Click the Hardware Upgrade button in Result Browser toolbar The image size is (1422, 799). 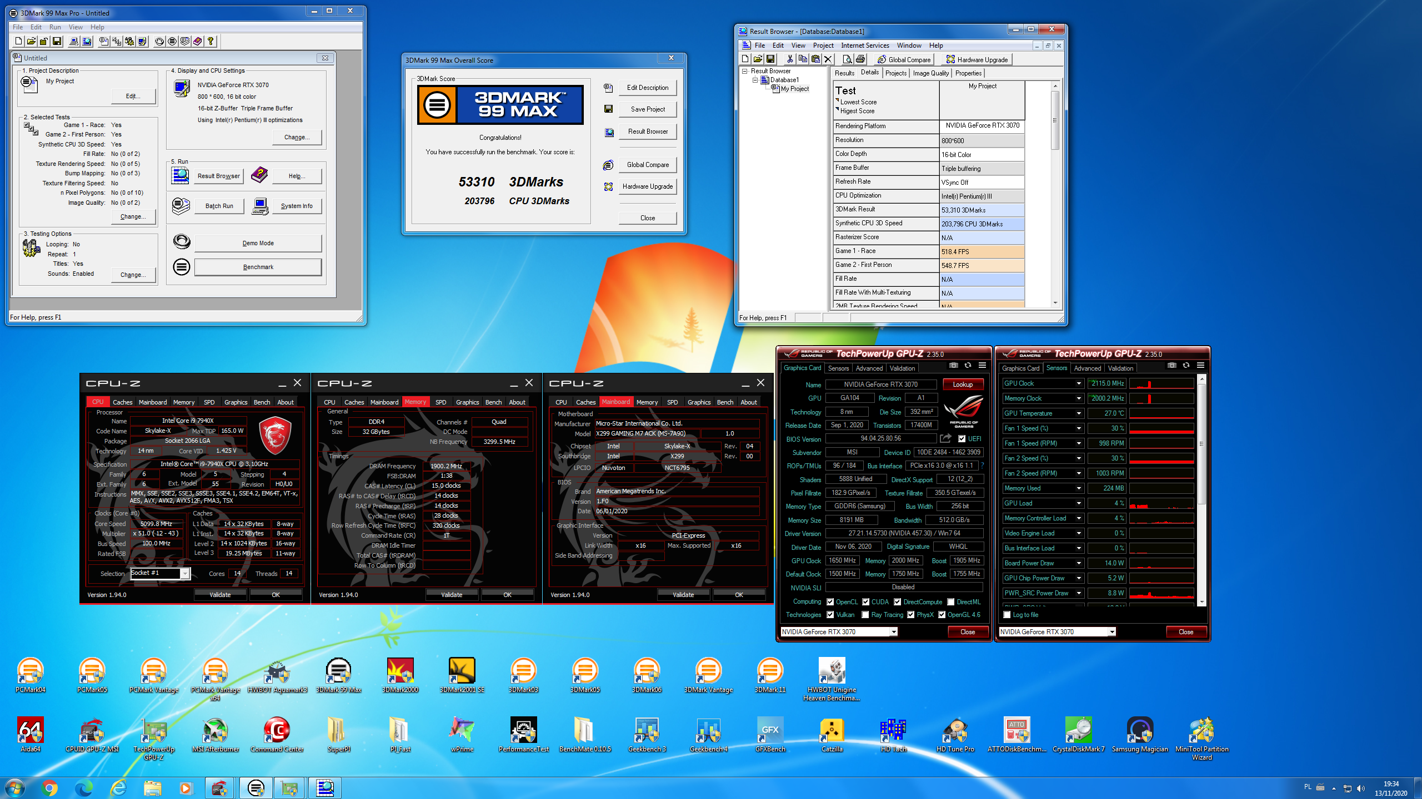[977, 59]
